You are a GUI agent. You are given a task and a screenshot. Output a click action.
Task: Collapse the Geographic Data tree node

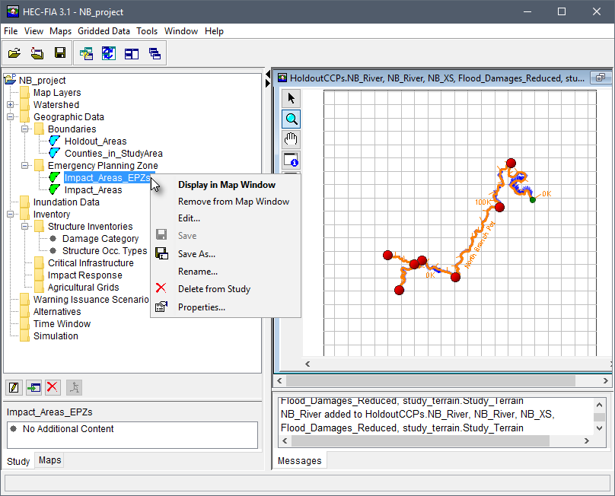pyautogui.click(x=11, y=117)
